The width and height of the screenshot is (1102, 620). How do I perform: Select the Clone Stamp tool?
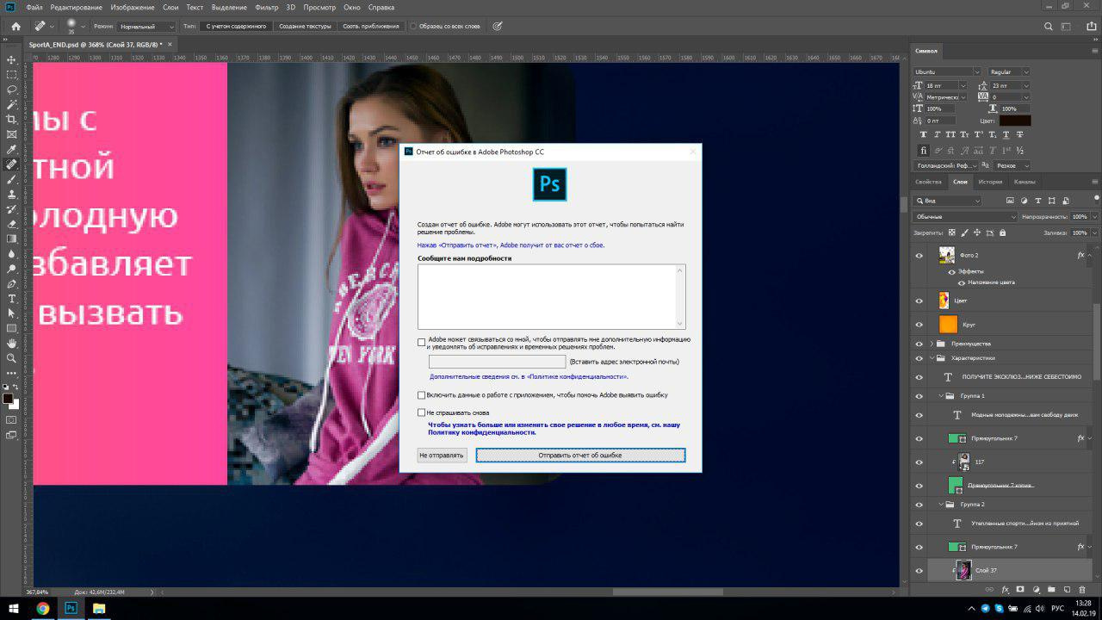point(12,194)
